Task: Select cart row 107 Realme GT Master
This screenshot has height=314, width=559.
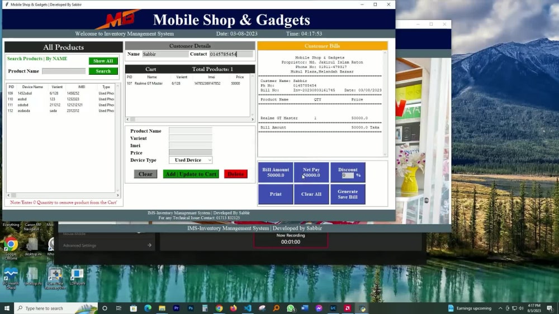Action: [188, 83]
